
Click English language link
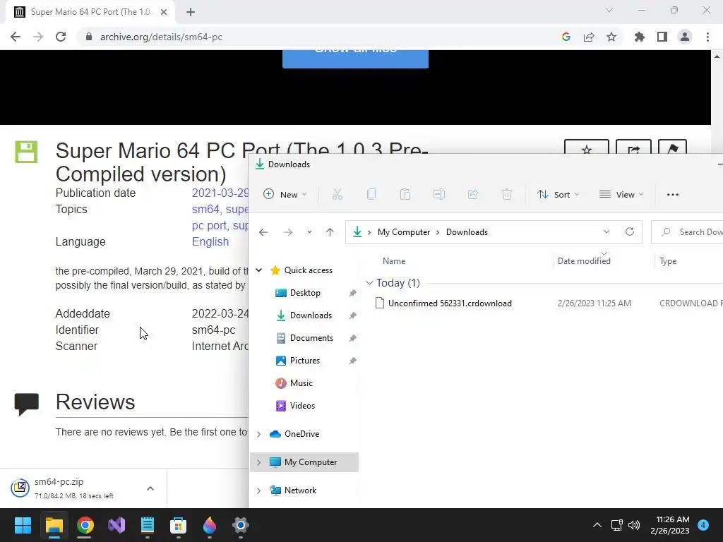tap(210, 241)
